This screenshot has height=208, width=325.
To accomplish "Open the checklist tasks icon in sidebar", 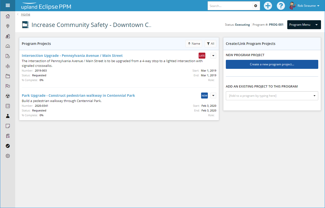I will pos(8,106).
